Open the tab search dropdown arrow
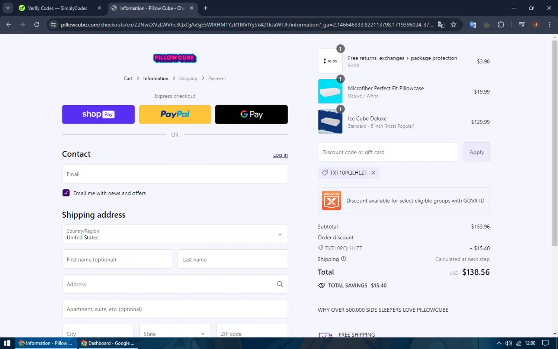Image resolution: width=558 pixels, height=349 pixels. coord(8,8)
